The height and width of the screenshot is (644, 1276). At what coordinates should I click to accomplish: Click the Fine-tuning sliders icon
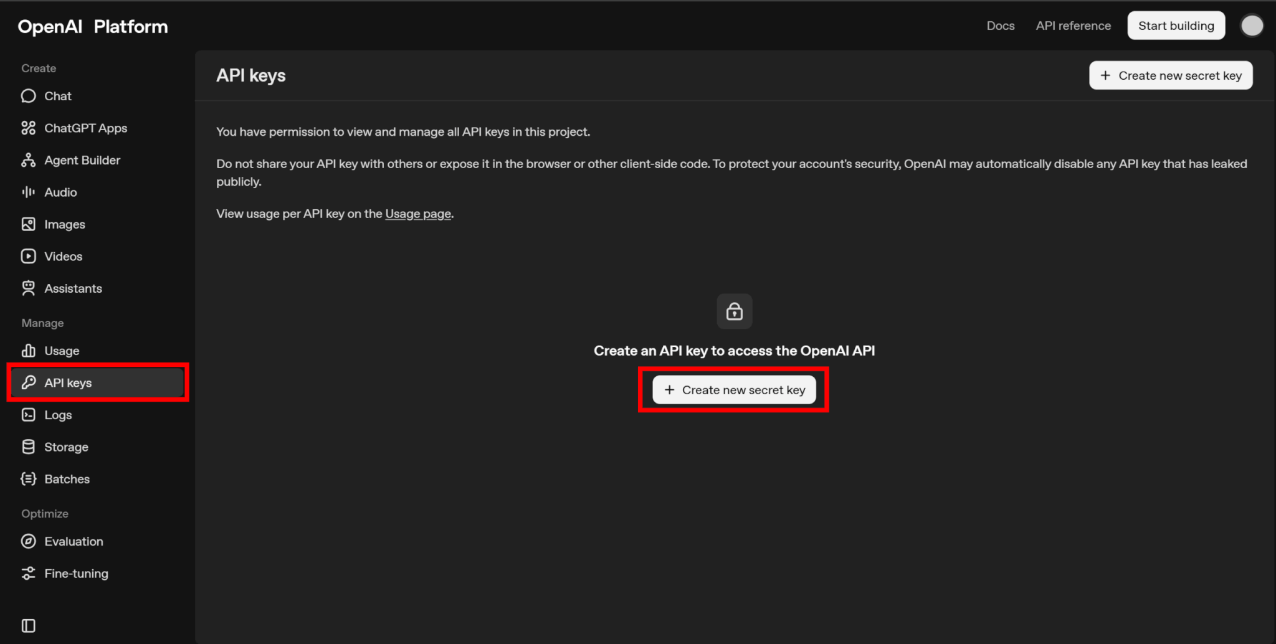coord(29,574)
